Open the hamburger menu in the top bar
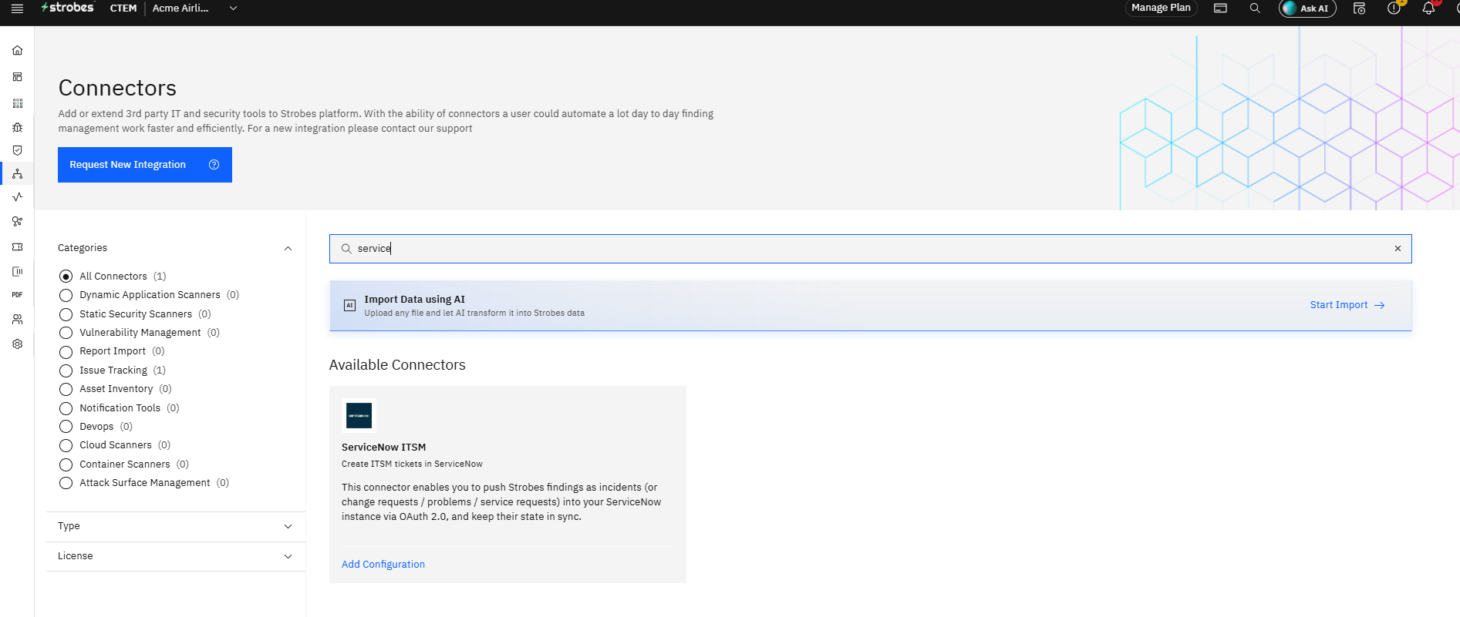 point(17,8)
